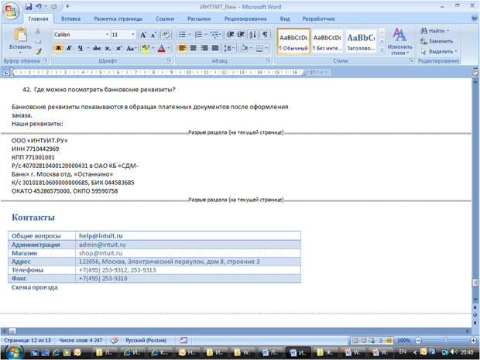Click the help@intuit.ru email link

(x=101, y=235)
